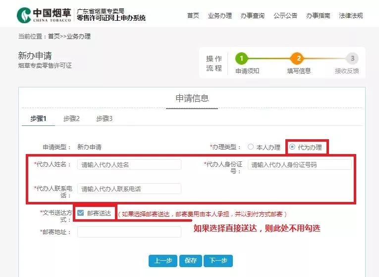Select the 代为办理 radio button
This screenshot has height=277, width=379.
(292, 147)
